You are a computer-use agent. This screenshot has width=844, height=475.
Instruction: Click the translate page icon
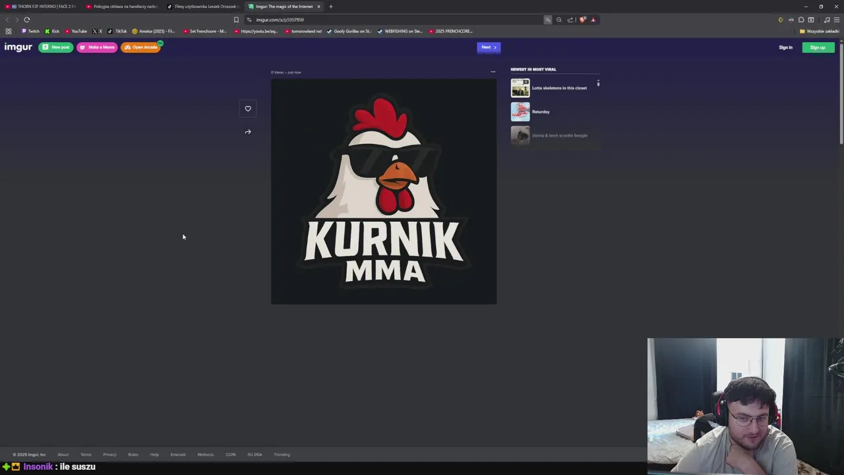point(548,20)
